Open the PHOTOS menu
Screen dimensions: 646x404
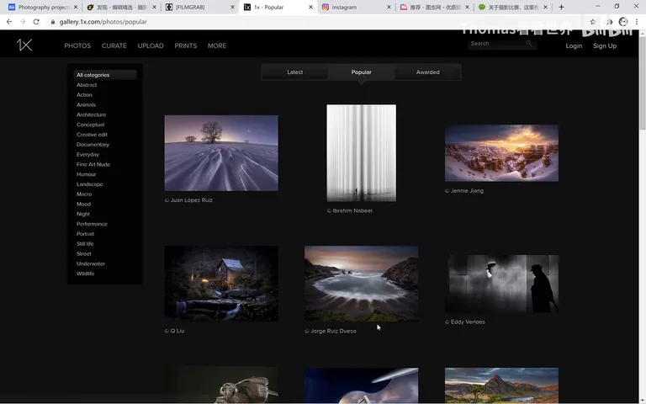coord(77,45)
